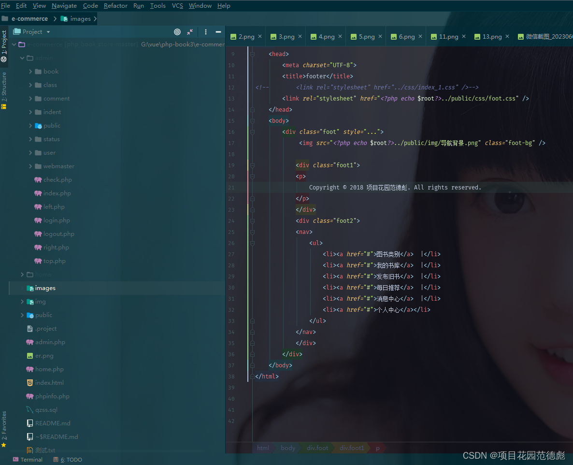573x465 pixels.
Task: Open the Refactor menu
Action: [115, 5]
